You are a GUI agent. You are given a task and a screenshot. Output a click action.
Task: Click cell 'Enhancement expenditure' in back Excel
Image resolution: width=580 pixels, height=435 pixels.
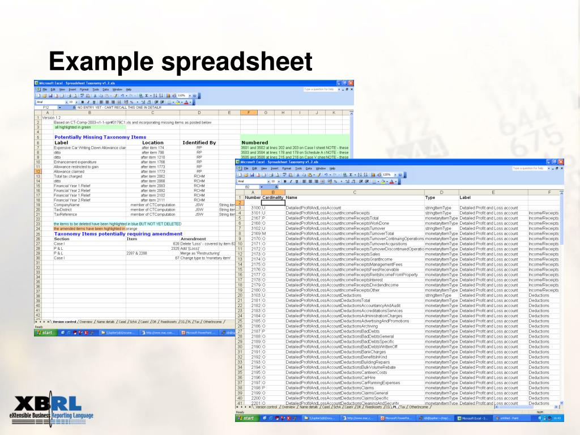click(x=75, y=162)
